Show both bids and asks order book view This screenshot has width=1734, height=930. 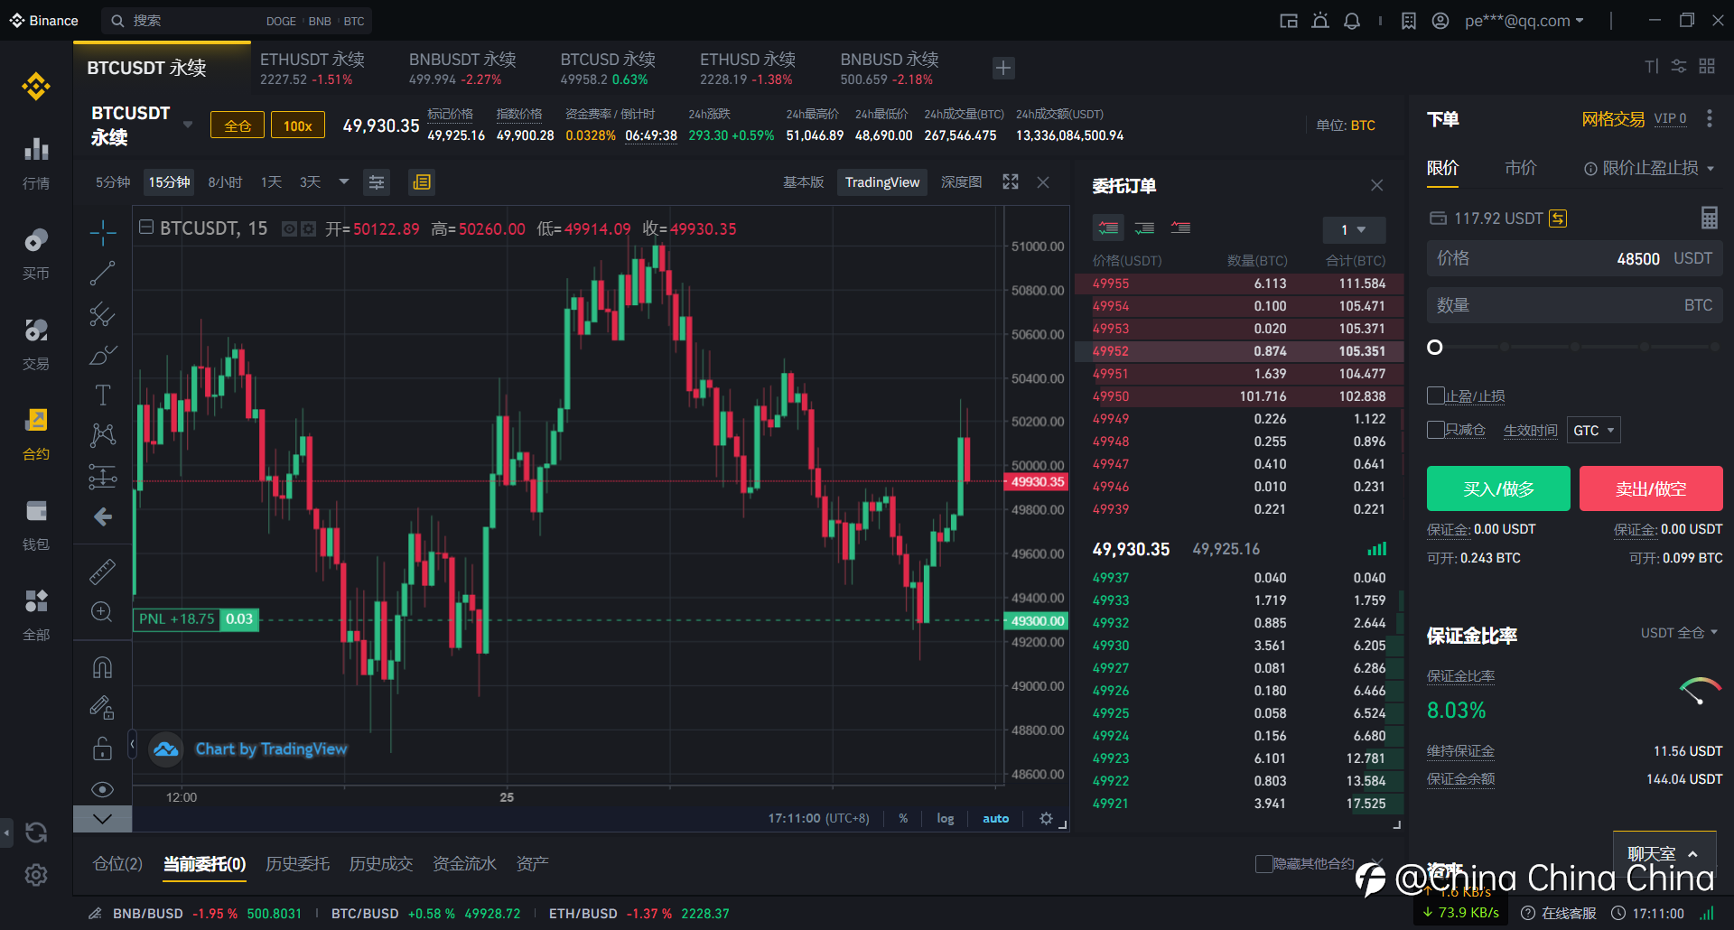(x=1108, y=228)
